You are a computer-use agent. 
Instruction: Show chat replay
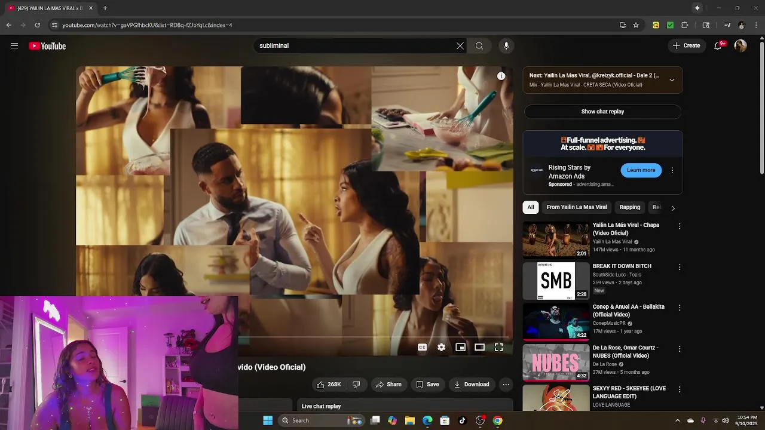point(602,112)
